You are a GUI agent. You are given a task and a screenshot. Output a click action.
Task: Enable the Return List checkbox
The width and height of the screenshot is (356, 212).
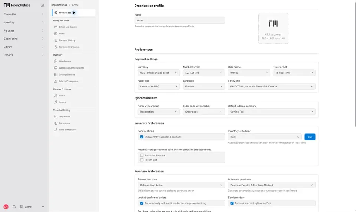pyautogui.click(x=142, y=160)
